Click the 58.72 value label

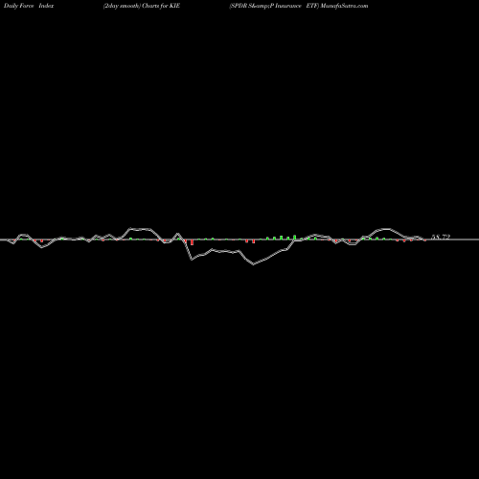tap(441, 237)
